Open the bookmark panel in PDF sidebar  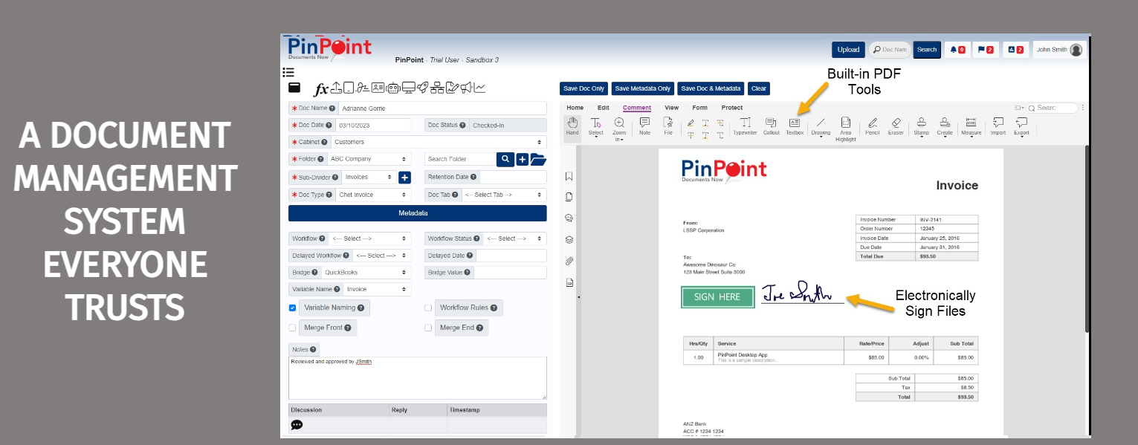pos(569,176)
